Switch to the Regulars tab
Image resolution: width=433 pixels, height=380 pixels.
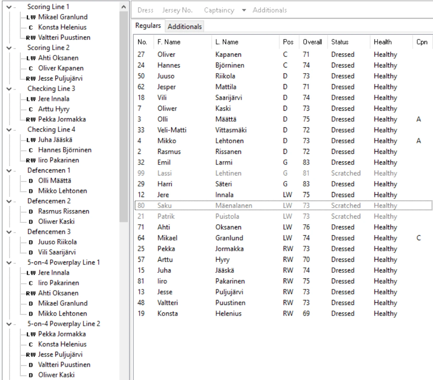tap(148, 26)
